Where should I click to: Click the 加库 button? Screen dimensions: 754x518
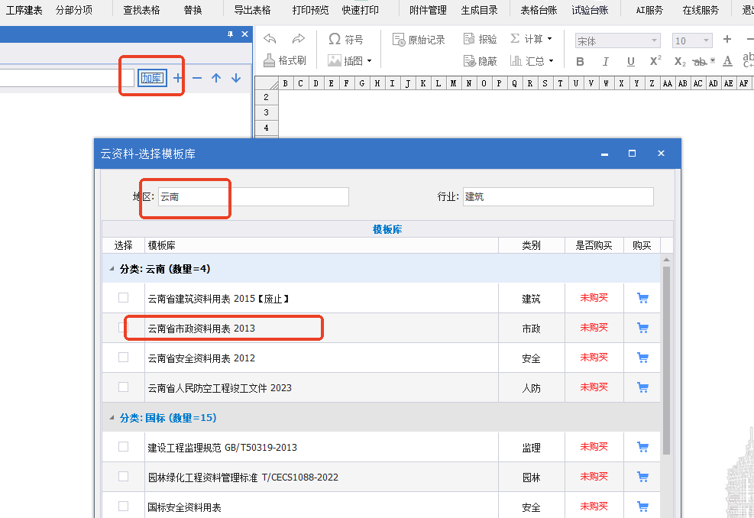(x=152, y=78)
